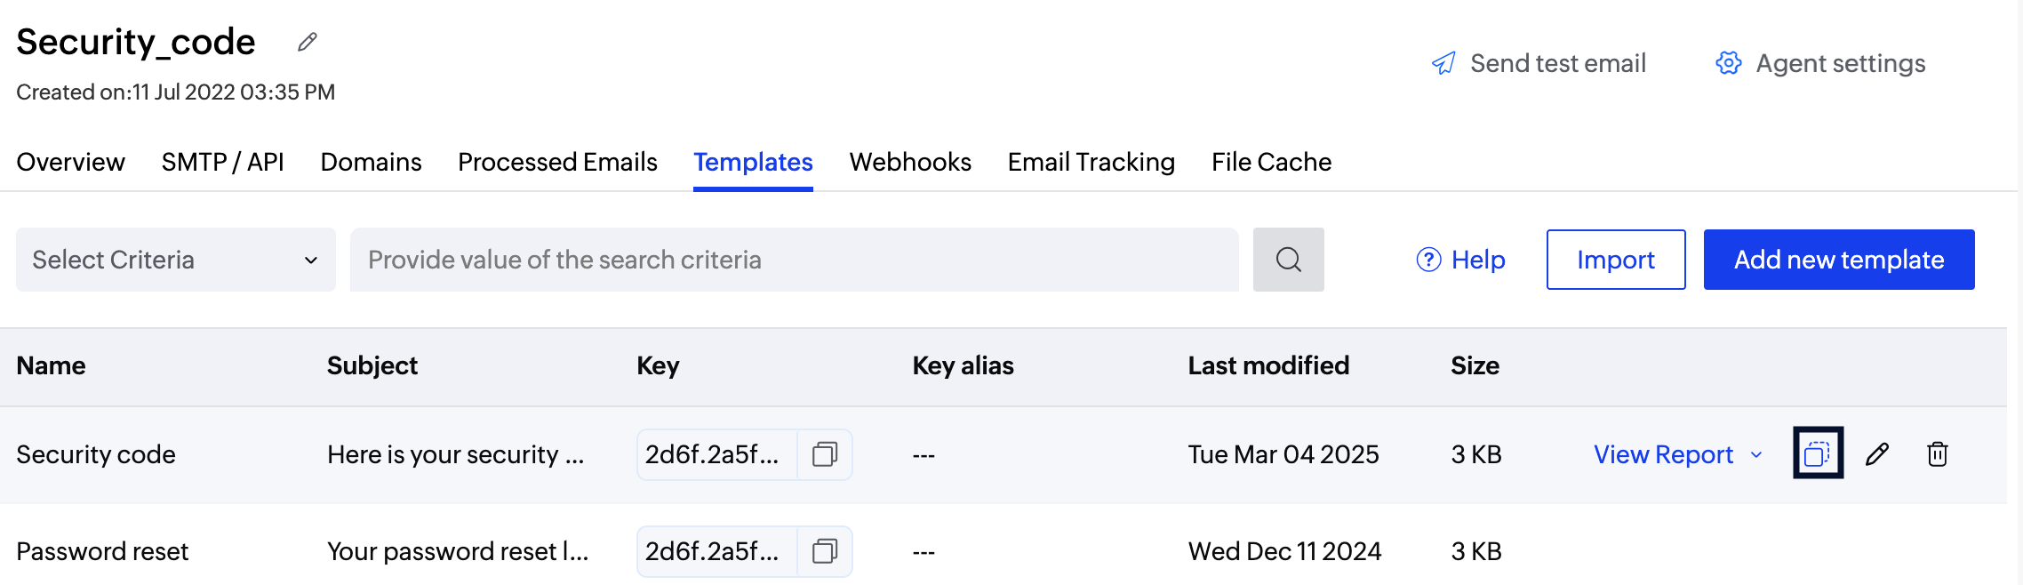Select the Email Tracking tab
The image size is (2023, 585).
pos(1091,162)
